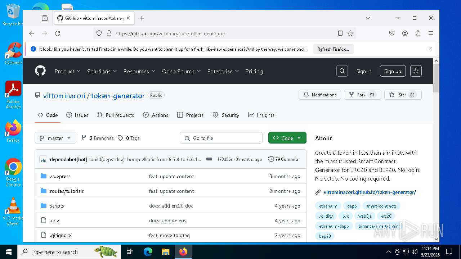This screenshot has height=259, width=461.
Task: Open the .env file
Action: (x=55, y=221)
